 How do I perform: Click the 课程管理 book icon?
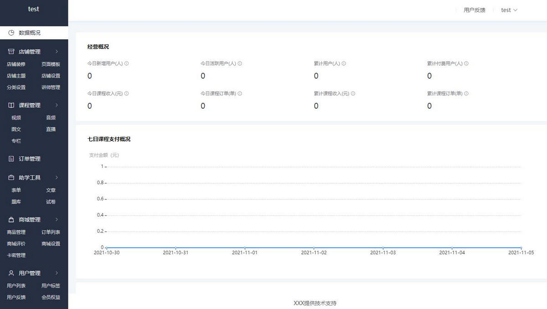[x=11, y=105]
